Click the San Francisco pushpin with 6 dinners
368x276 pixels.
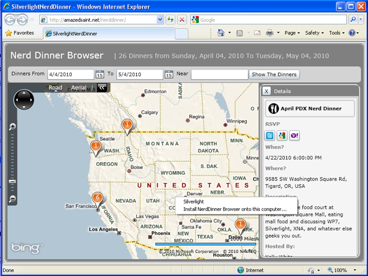(x=98, y=199)
